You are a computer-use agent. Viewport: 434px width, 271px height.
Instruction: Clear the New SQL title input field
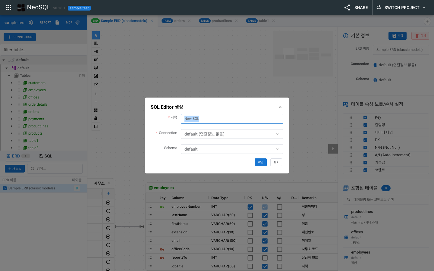(231, 119)
